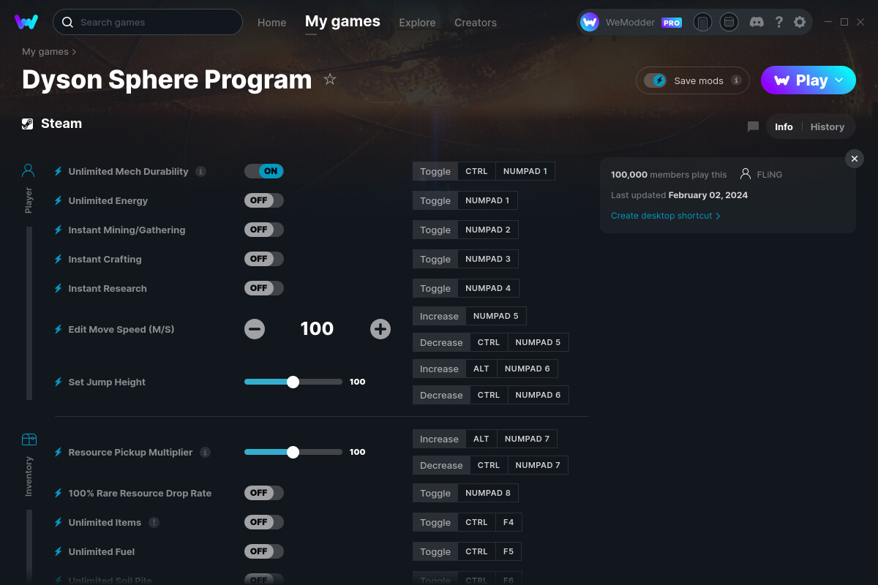
Task: Open WeModder PRO user account menu
Action: (631, 22)
